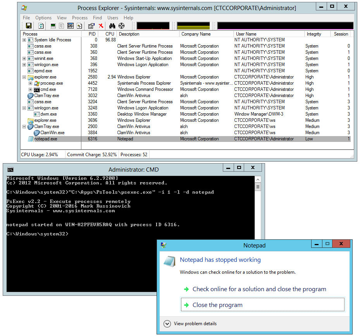Sort by the Integrity column header
Screen dimensions: 360x336
(317, 34)
